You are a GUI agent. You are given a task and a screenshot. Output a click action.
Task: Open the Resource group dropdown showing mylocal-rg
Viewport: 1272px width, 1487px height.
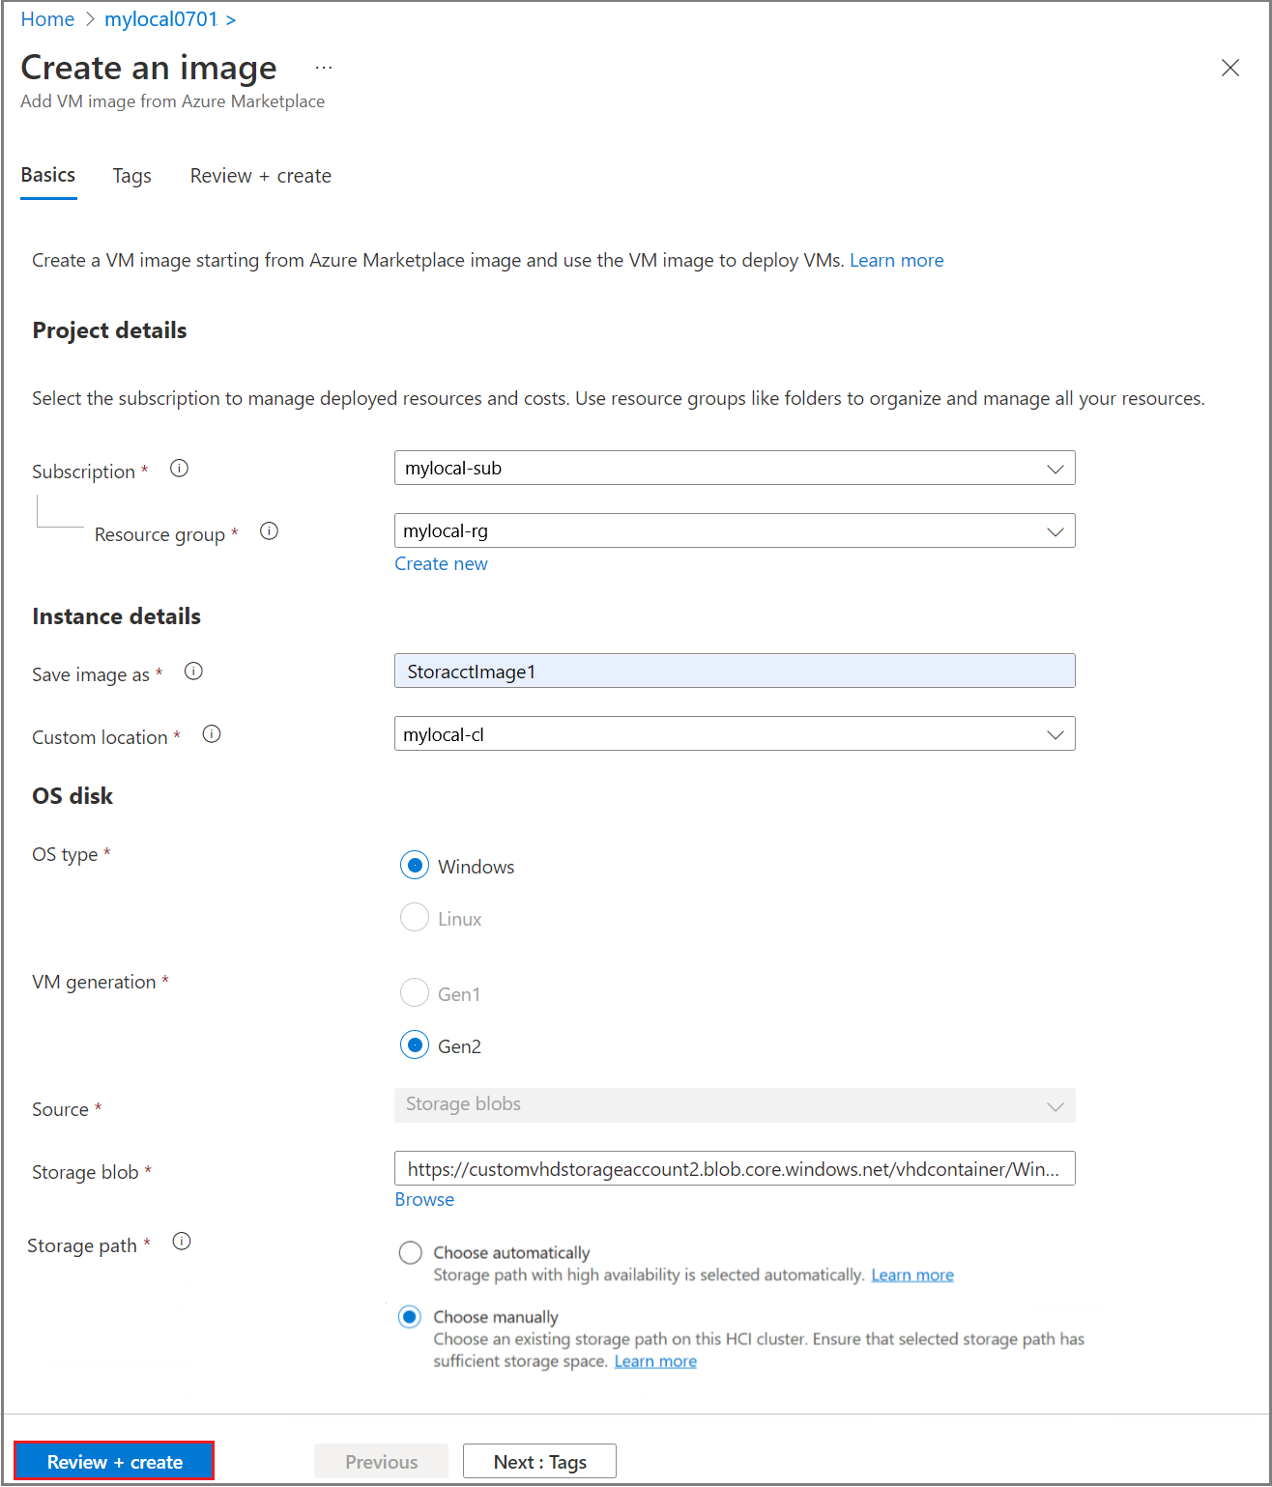tap(735, 531)
